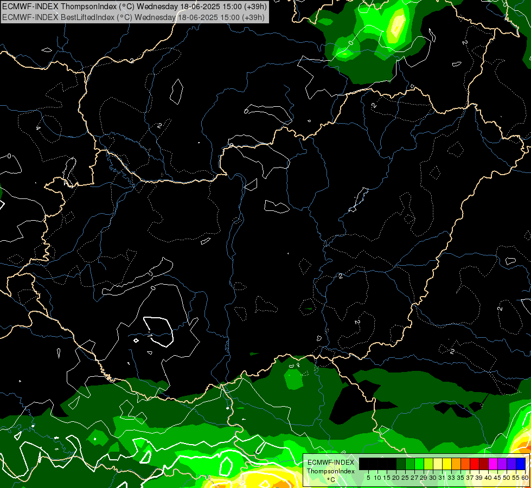This screenshot has height=488, width=531.
Task: Select the dark red 39–40 legend swatch
Action: click(x=484, y=464)
